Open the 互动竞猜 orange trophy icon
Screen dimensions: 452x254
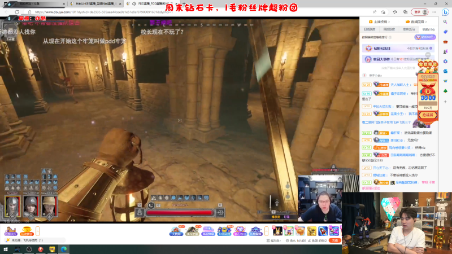pos(27,231)
